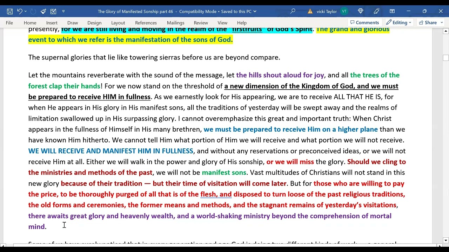This screenshot has height=252, width=449.
Task: Open the Review tab
Action: pos(201,23)
